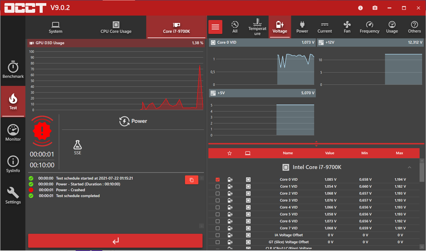The width and height of the screenshot is (426, 251).
Task: Open the SysInfo section
Action: (x=13, y=164)
